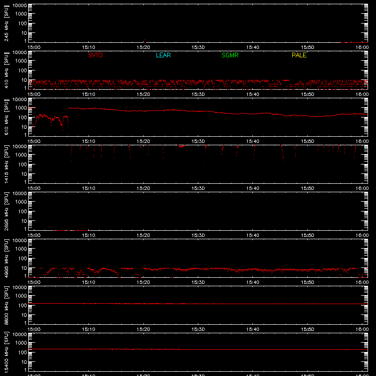Click the cyan LEAR station label
Viewport: 376px width, 376px height.
click(x=163, y=55)
